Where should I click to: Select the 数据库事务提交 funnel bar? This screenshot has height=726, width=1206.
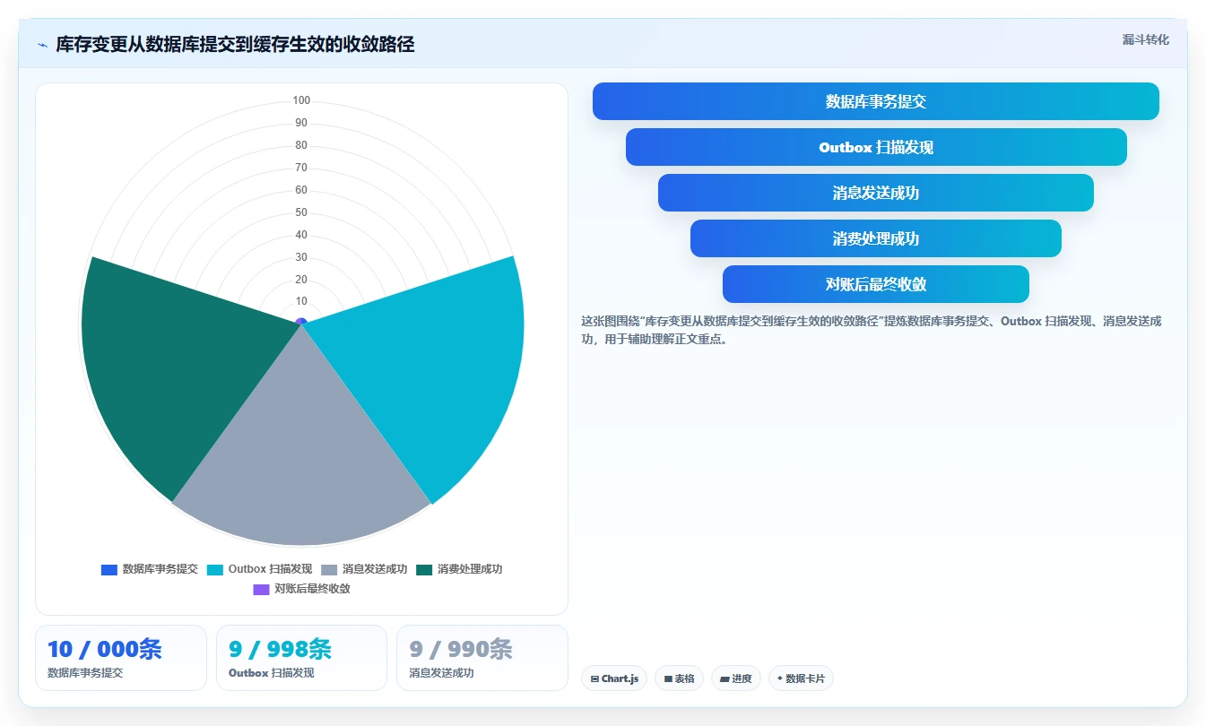(875, 101)
